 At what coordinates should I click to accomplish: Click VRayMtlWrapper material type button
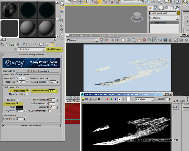point(54,49)
